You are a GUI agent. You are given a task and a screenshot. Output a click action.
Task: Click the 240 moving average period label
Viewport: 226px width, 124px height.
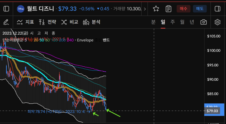70,40
